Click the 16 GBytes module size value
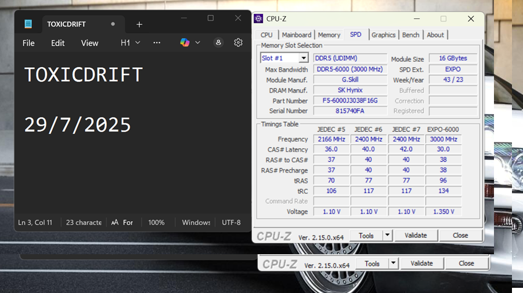Image resolution: width=523 pixels, height=293 pixels. [x=453, y=58]
